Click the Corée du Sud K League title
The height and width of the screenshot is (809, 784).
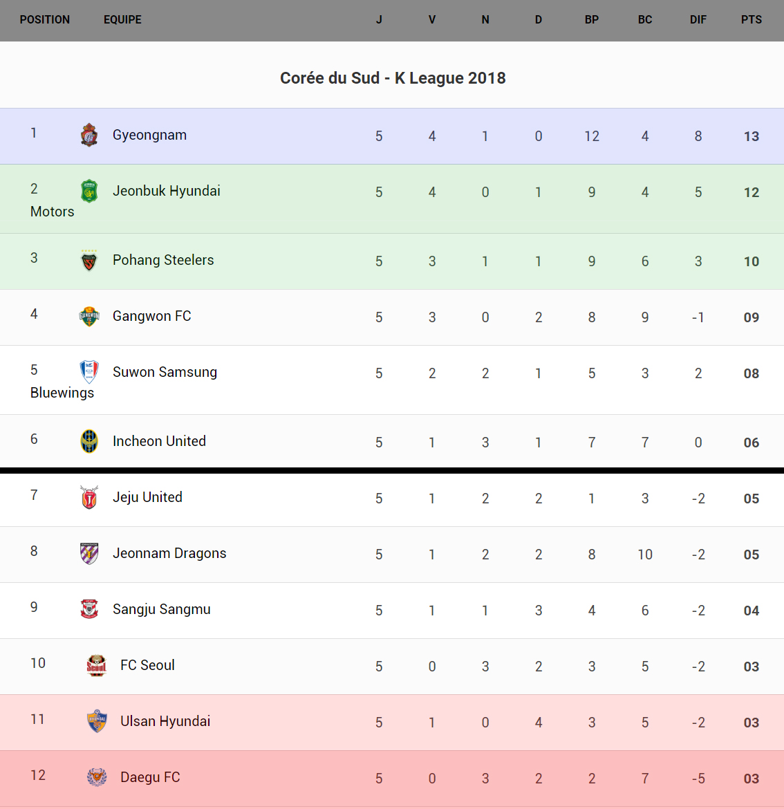point(392,78)
